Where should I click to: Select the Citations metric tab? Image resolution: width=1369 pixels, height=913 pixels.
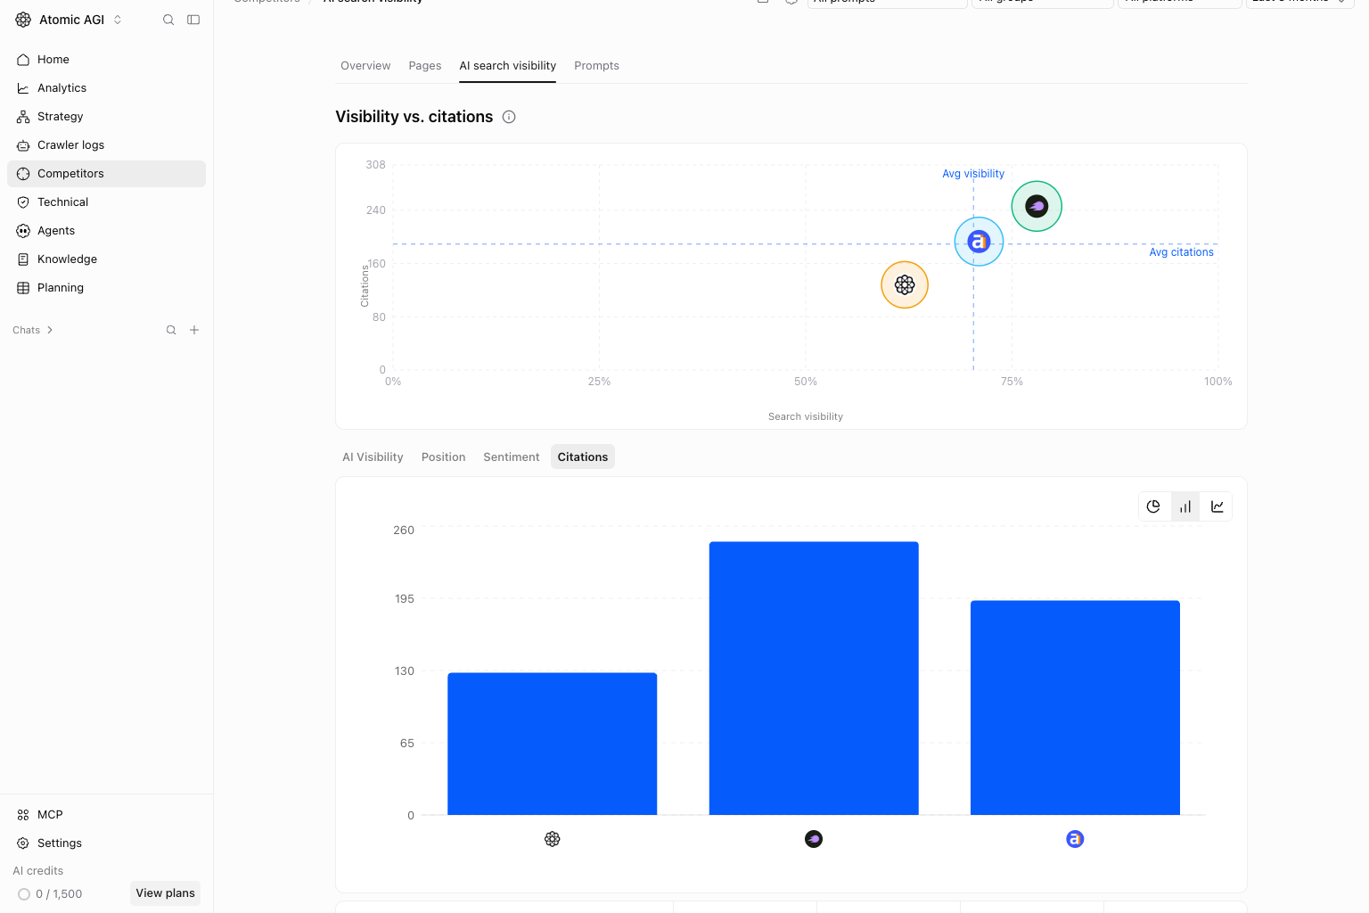(x=583, y=457)
